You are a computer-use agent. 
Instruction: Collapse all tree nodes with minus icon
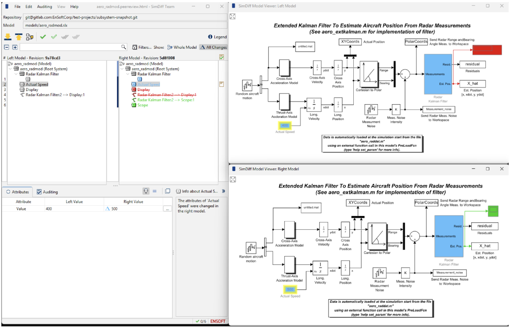7,47
